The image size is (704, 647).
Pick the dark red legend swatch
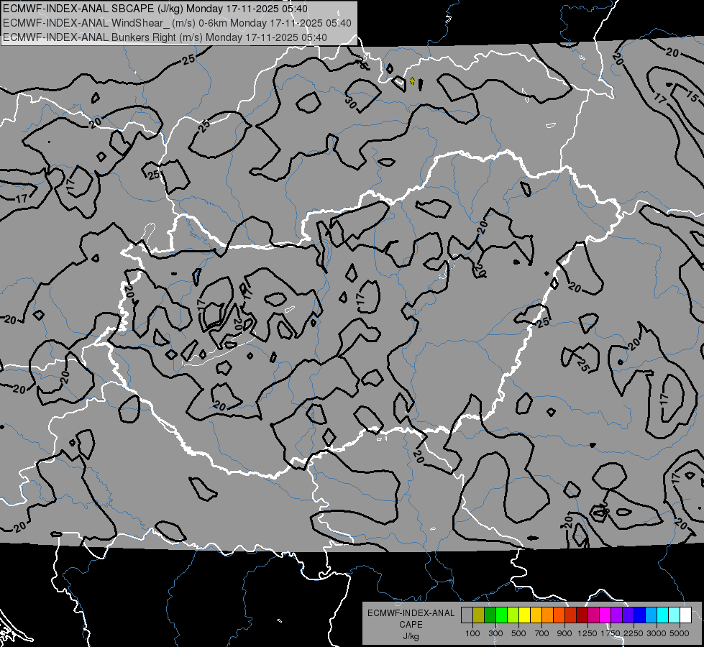[x=582, y=615]
